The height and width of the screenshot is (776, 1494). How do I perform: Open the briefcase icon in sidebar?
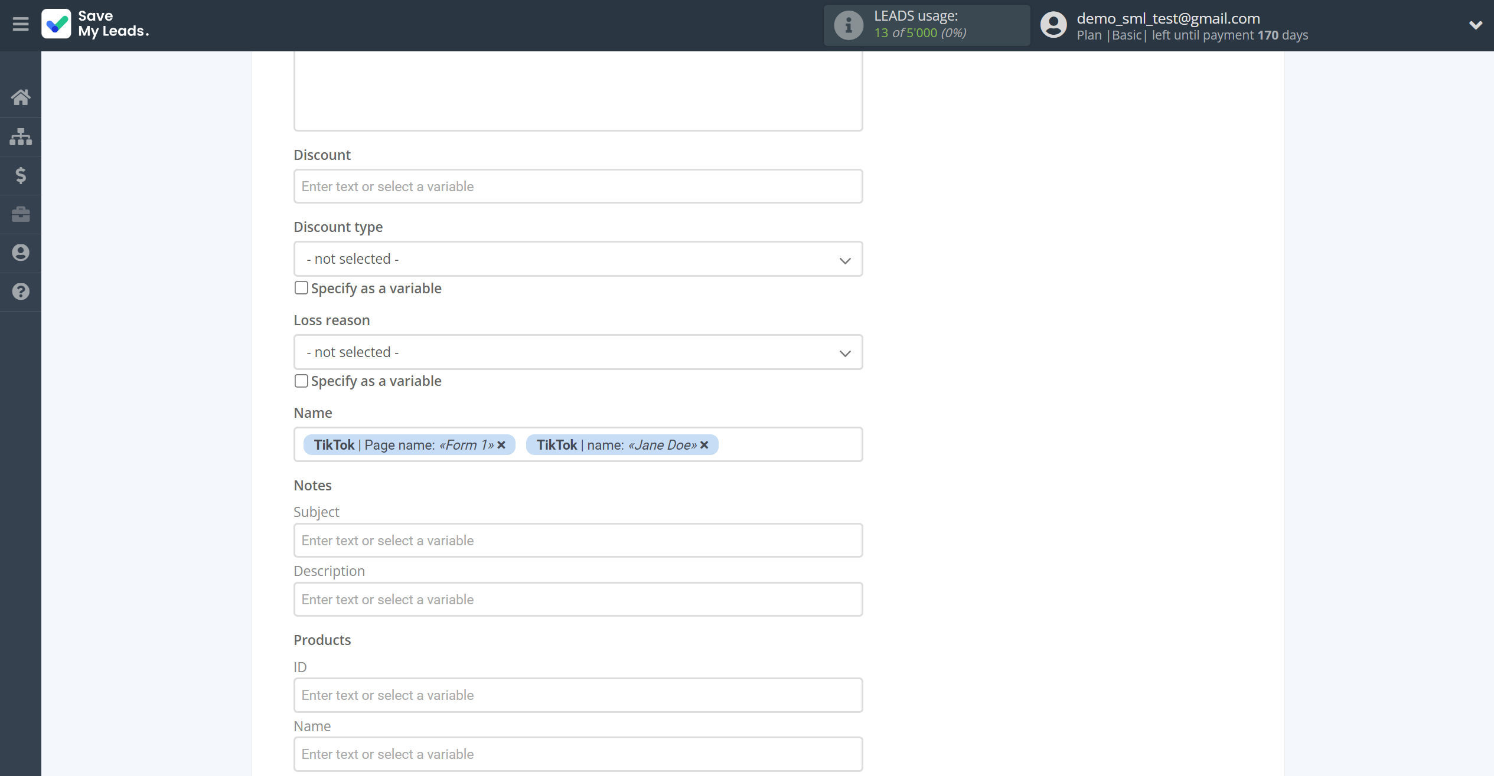(21, 214)
